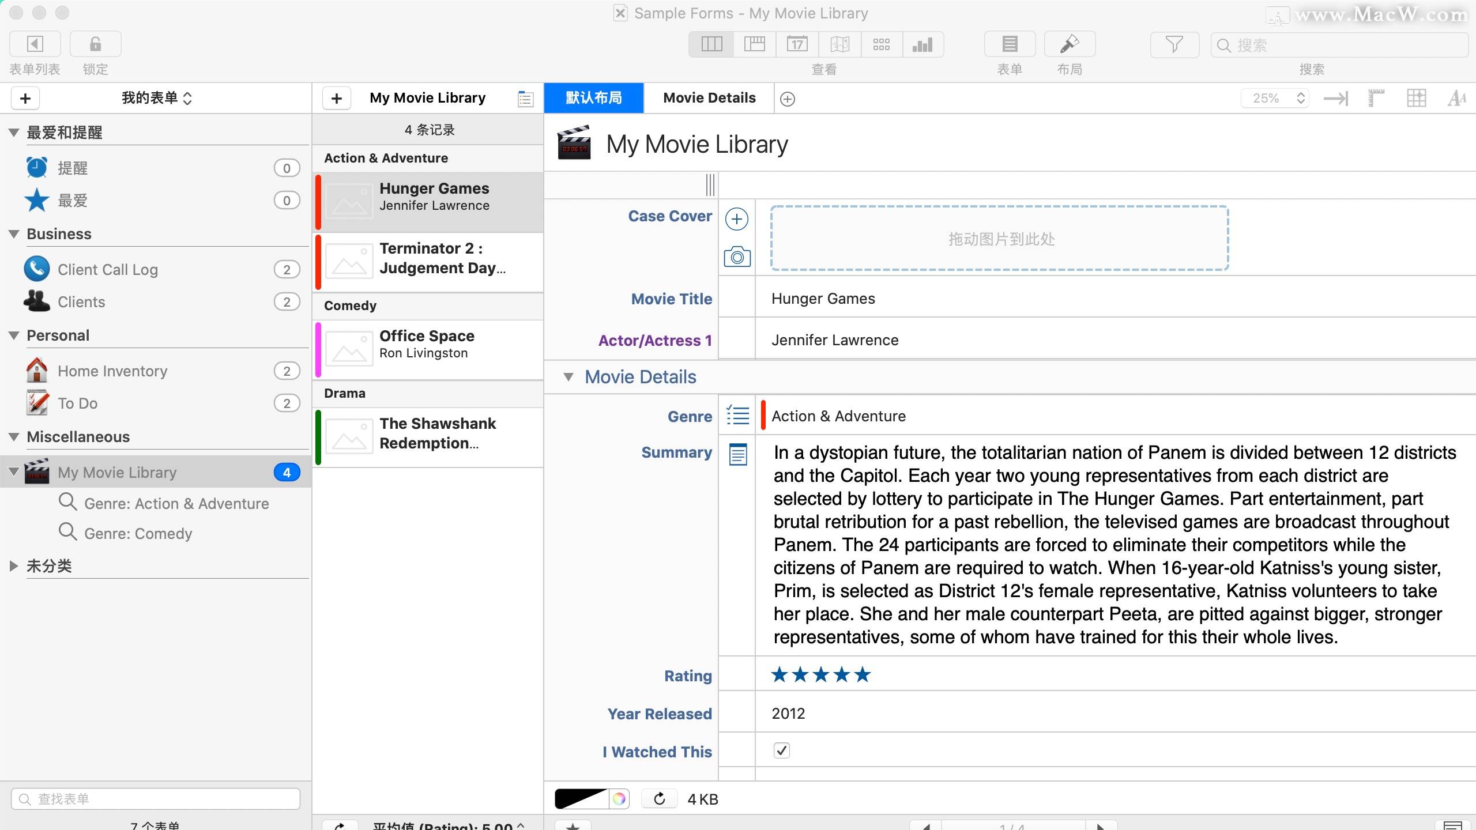Click the Case Cover image drop area
The image size is (1476, 830).
(1000, 238)
